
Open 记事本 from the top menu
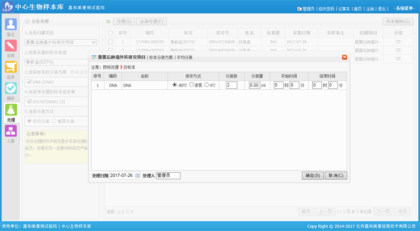tap(344, 9)
